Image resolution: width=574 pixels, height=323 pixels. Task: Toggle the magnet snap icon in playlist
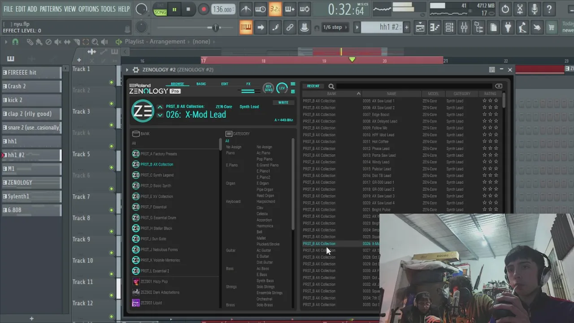(x=15, y=42)
